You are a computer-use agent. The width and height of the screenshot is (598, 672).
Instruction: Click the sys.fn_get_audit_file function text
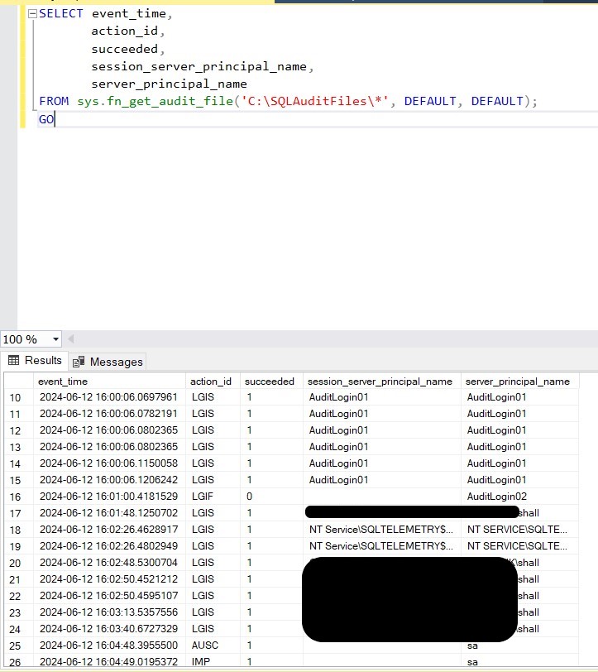(155, 101)
